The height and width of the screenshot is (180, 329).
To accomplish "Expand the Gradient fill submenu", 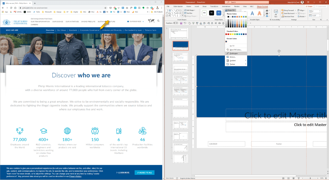I will 236,61.
